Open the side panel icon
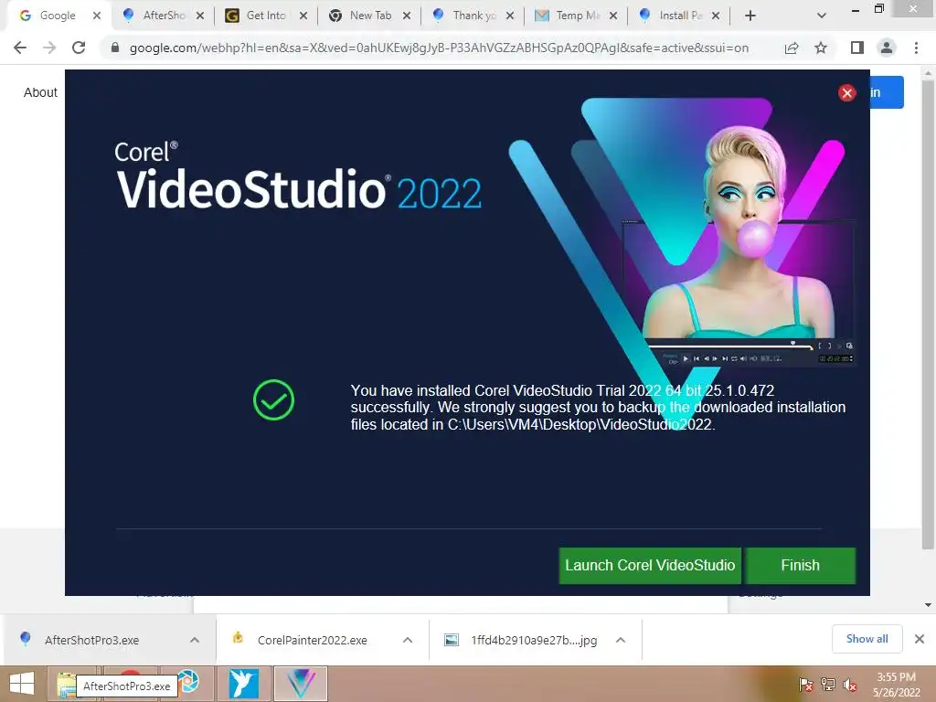 tap(857, 48)
